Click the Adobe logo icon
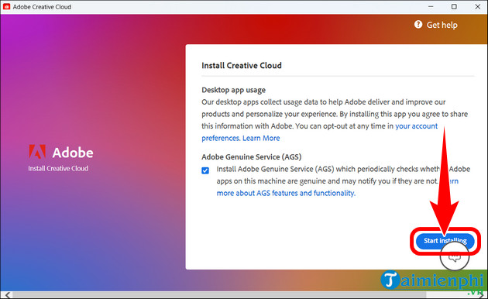Viewport: 488px width, 299px height. [37, 152]
